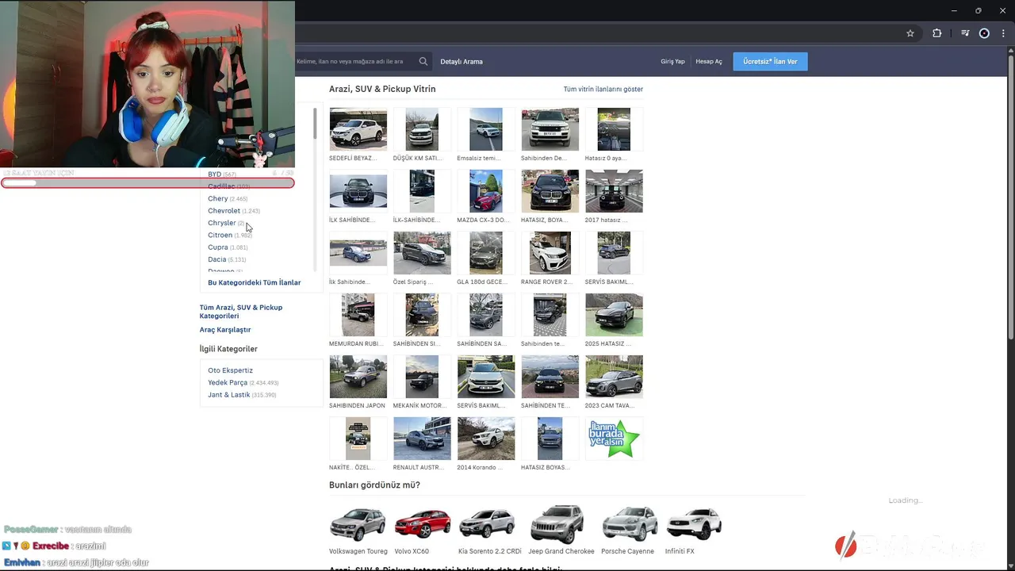The image size is (1015, 571).
Task: Select the Chrysler brand category
Action: (222, 223)
